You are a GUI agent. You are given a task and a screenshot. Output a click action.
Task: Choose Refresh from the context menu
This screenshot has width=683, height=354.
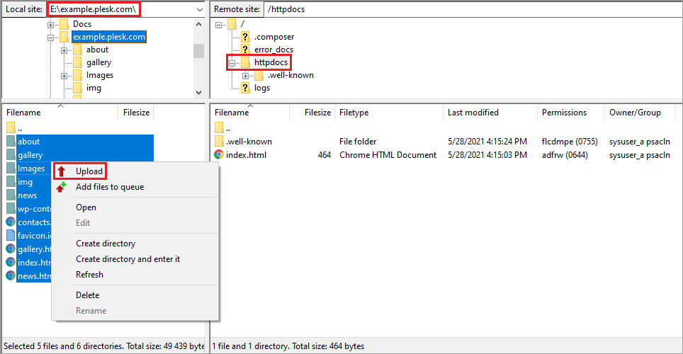pyautogui.click(x=89, y=275)
